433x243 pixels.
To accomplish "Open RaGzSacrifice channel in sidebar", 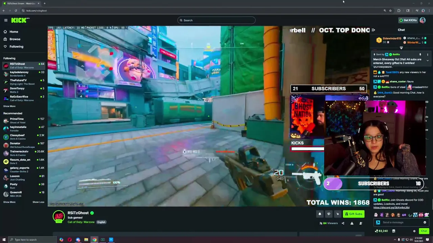I will click(24, 98).
